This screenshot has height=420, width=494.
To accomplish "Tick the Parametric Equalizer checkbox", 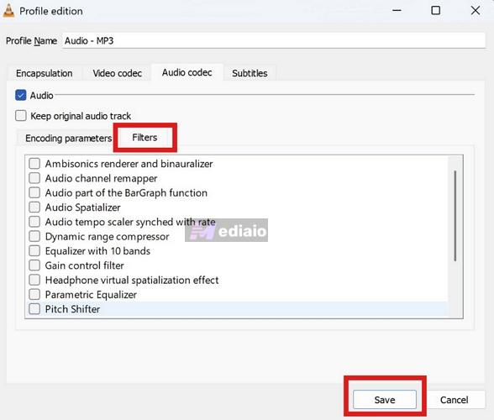I will [x=34, y=294].
